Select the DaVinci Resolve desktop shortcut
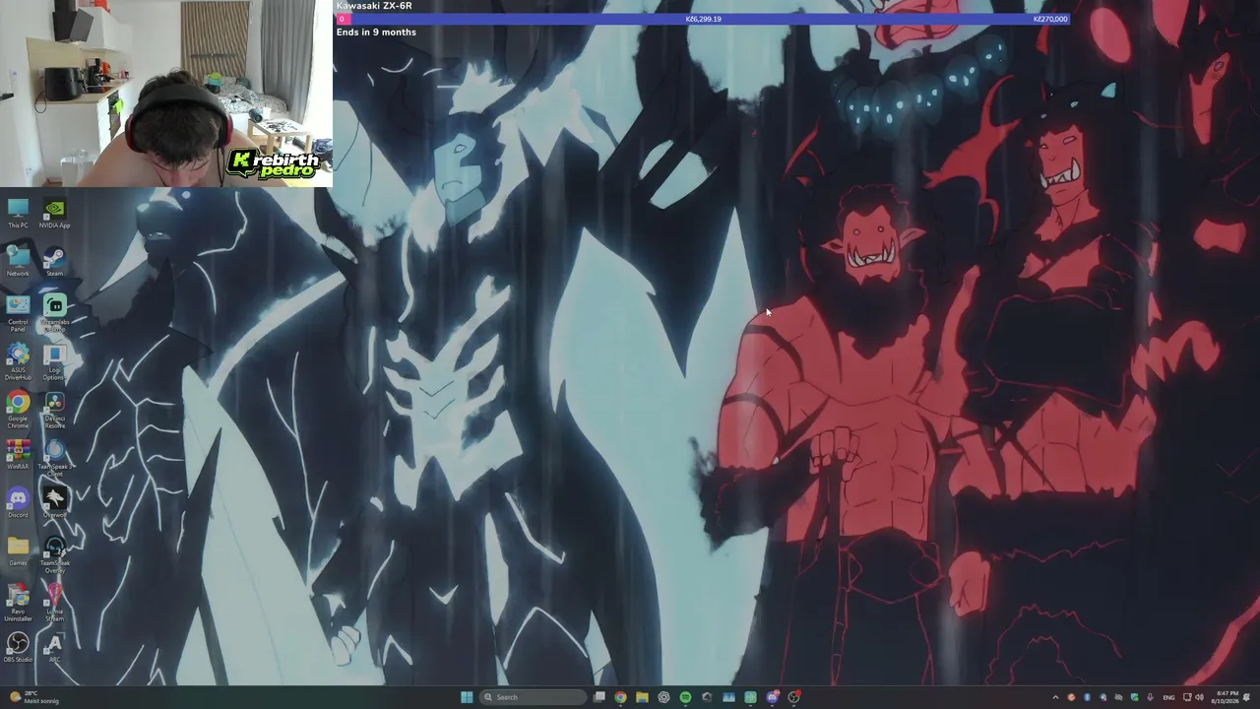The image size is (1260, 709). [54, 410]
